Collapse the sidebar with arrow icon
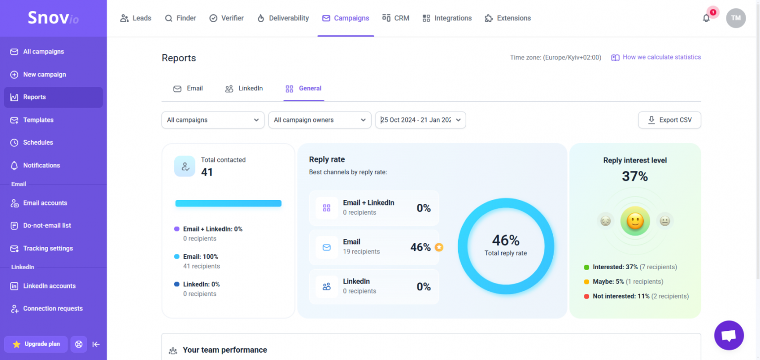Screen dimensions: 760x360 [96, 344]
